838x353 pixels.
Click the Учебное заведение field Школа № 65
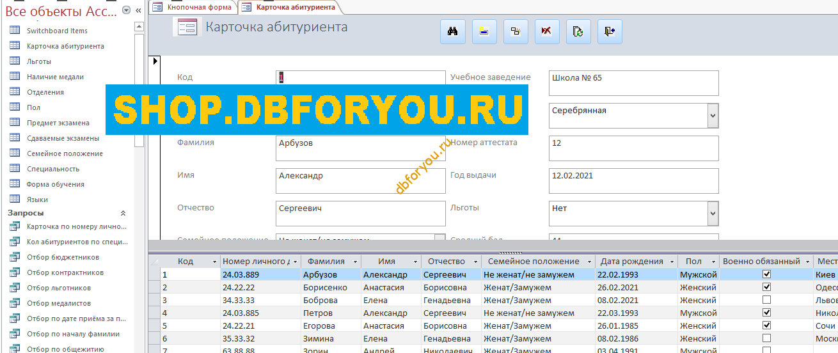633,82
